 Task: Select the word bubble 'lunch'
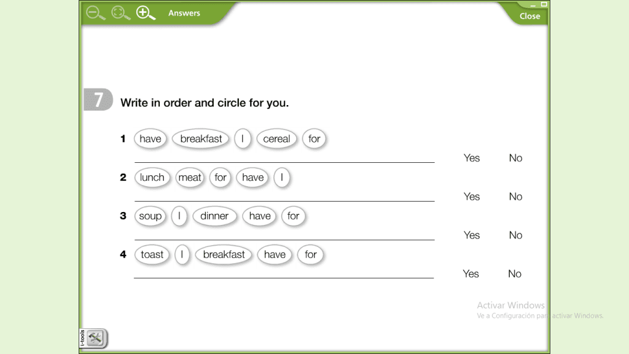152,178
